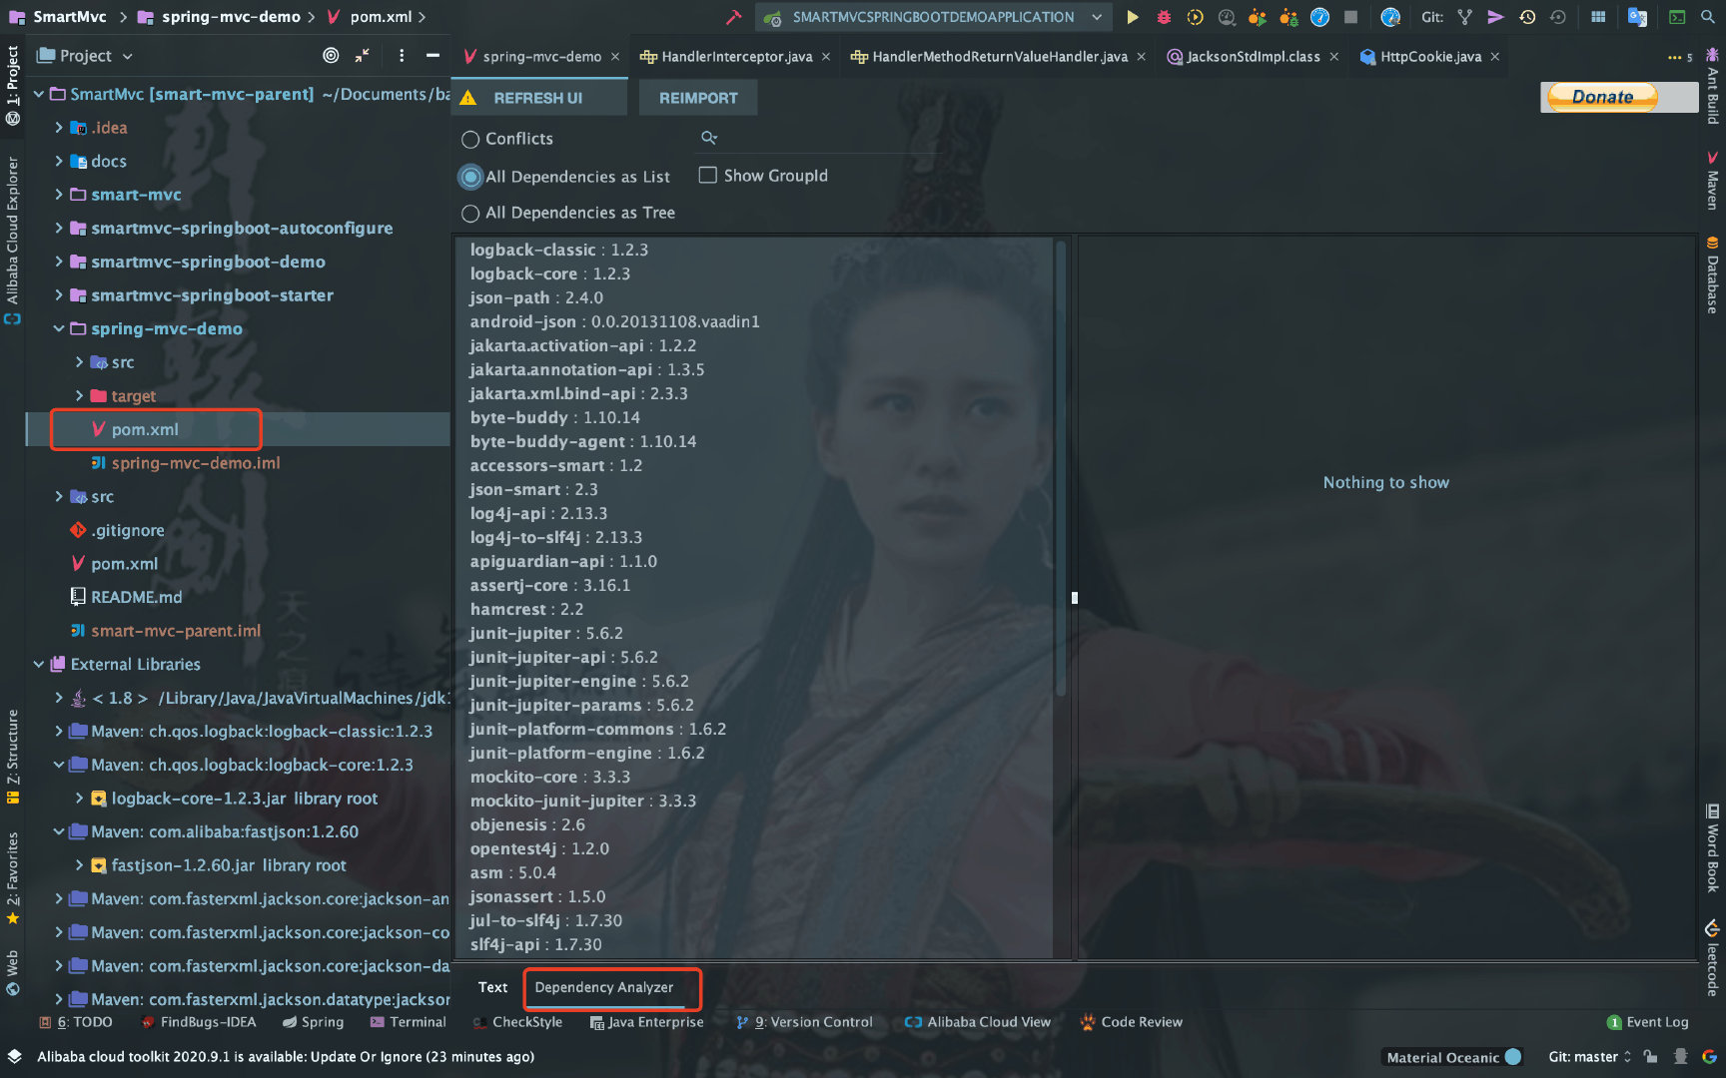Viewport: 1726px width, 1078px height.
Task: Click the Git rollback icon
Action: point(1558,17)
